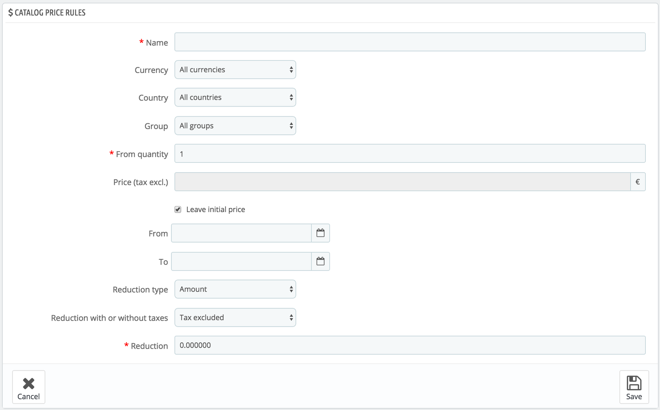Click the From date input field

click(241, 233)
